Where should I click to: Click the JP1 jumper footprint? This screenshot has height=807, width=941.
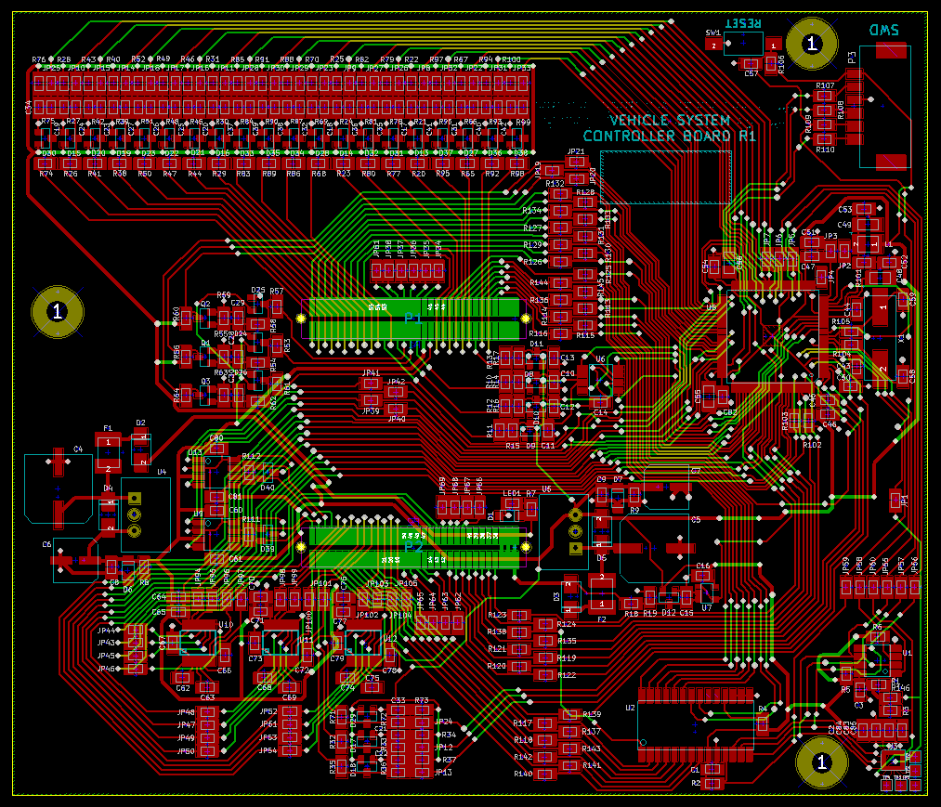(x=896, y=500)
